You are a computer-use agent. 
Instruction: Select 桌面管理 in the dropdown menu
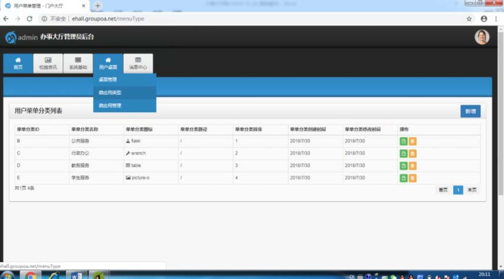[124, 79]
